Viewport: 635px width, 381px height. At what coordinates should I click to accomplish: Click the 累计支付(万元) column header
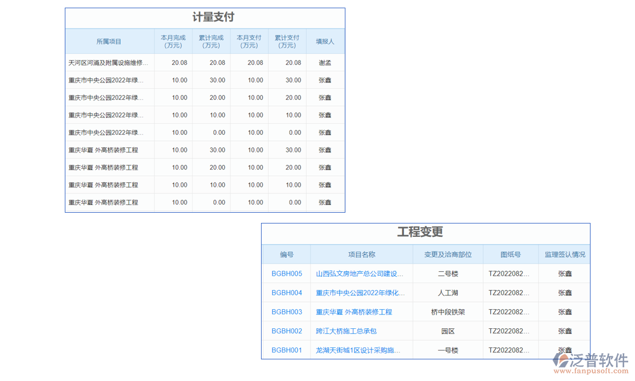click(287, 41)
